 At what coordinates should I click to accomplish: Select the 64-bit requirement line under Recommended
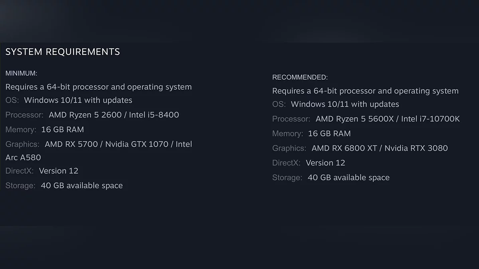pos(365,91)
